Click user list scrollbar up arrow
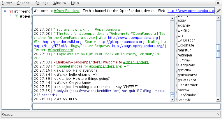Viewport: 222px width, 119px height. coord(218,18)
